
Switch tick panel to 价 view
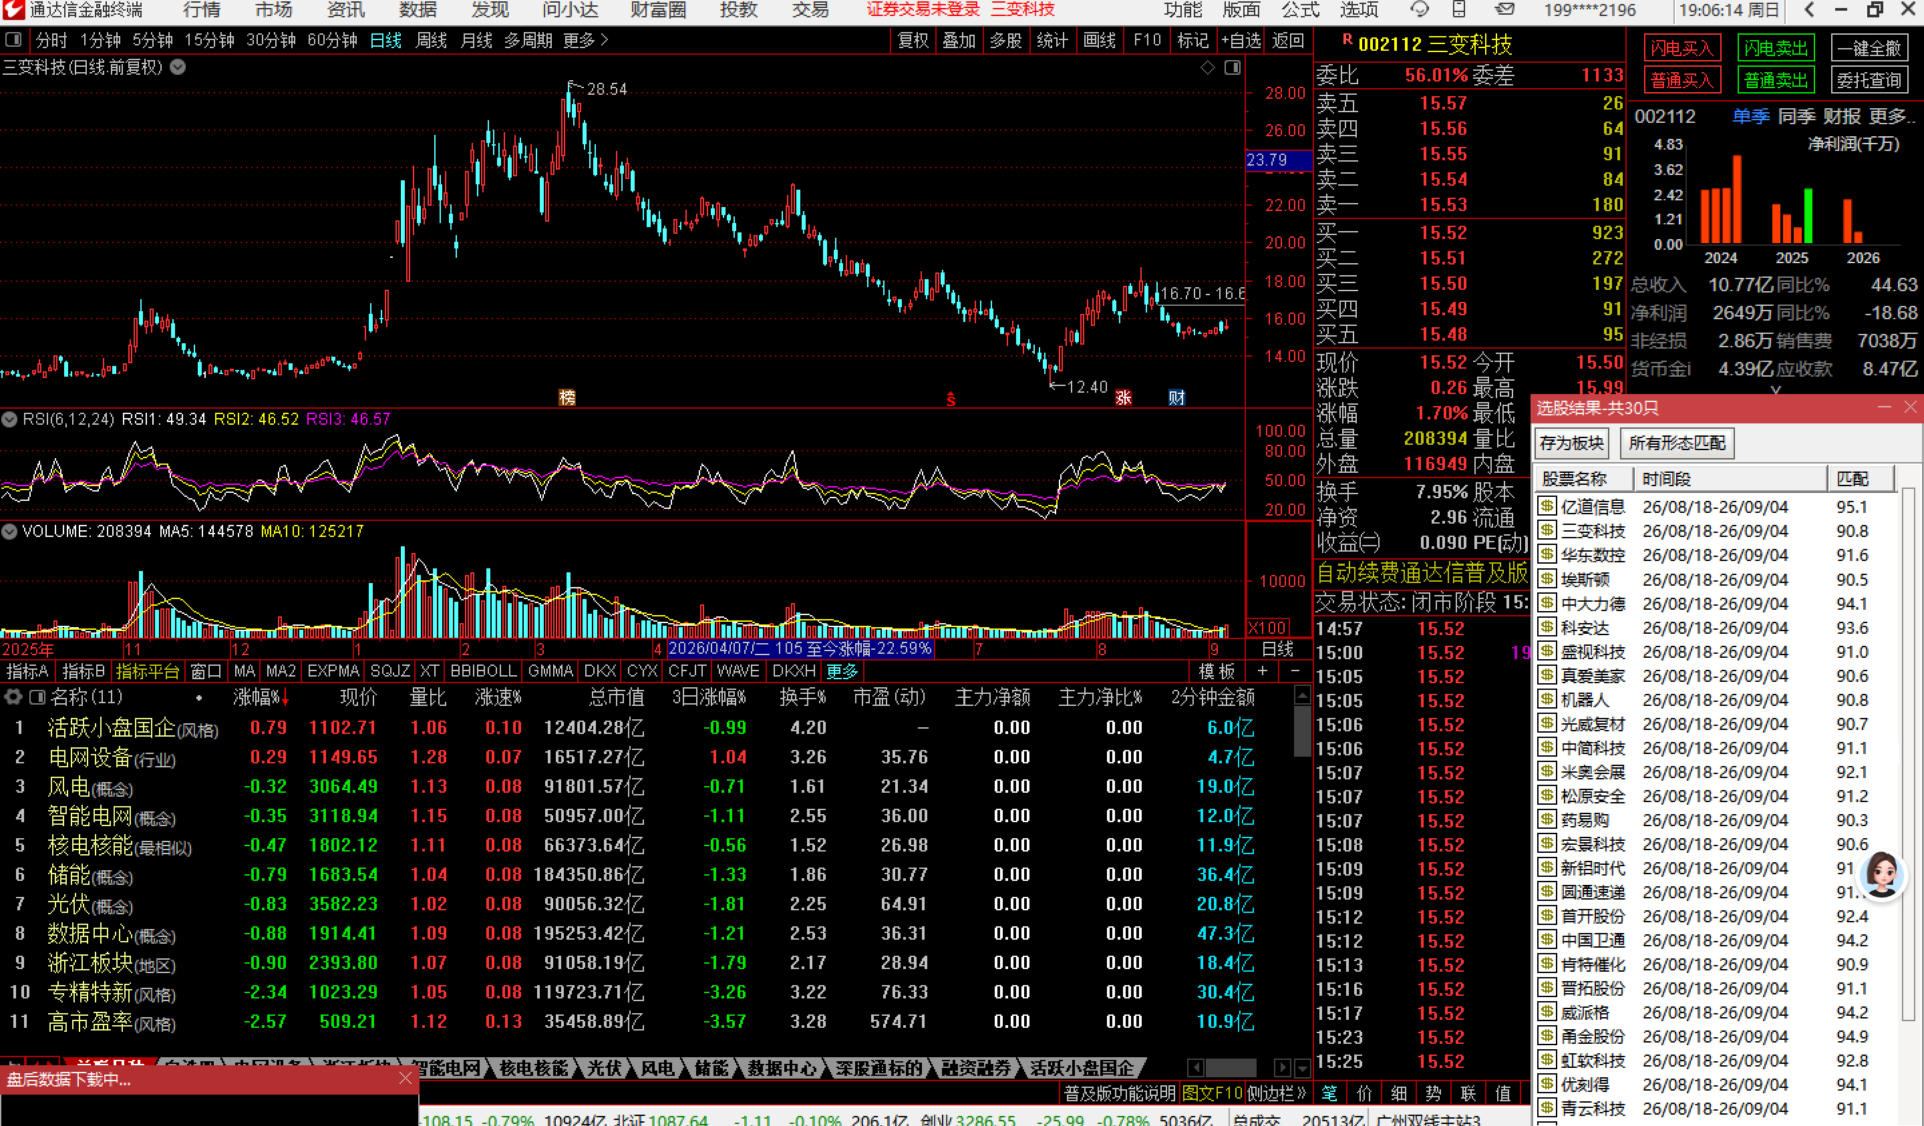point(1364,1093)
